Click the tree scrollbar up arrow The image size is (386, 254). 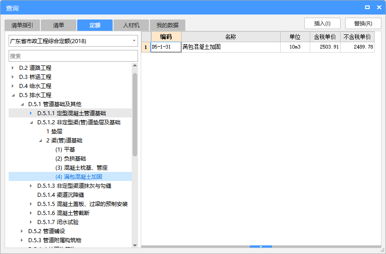coord(135,65)
